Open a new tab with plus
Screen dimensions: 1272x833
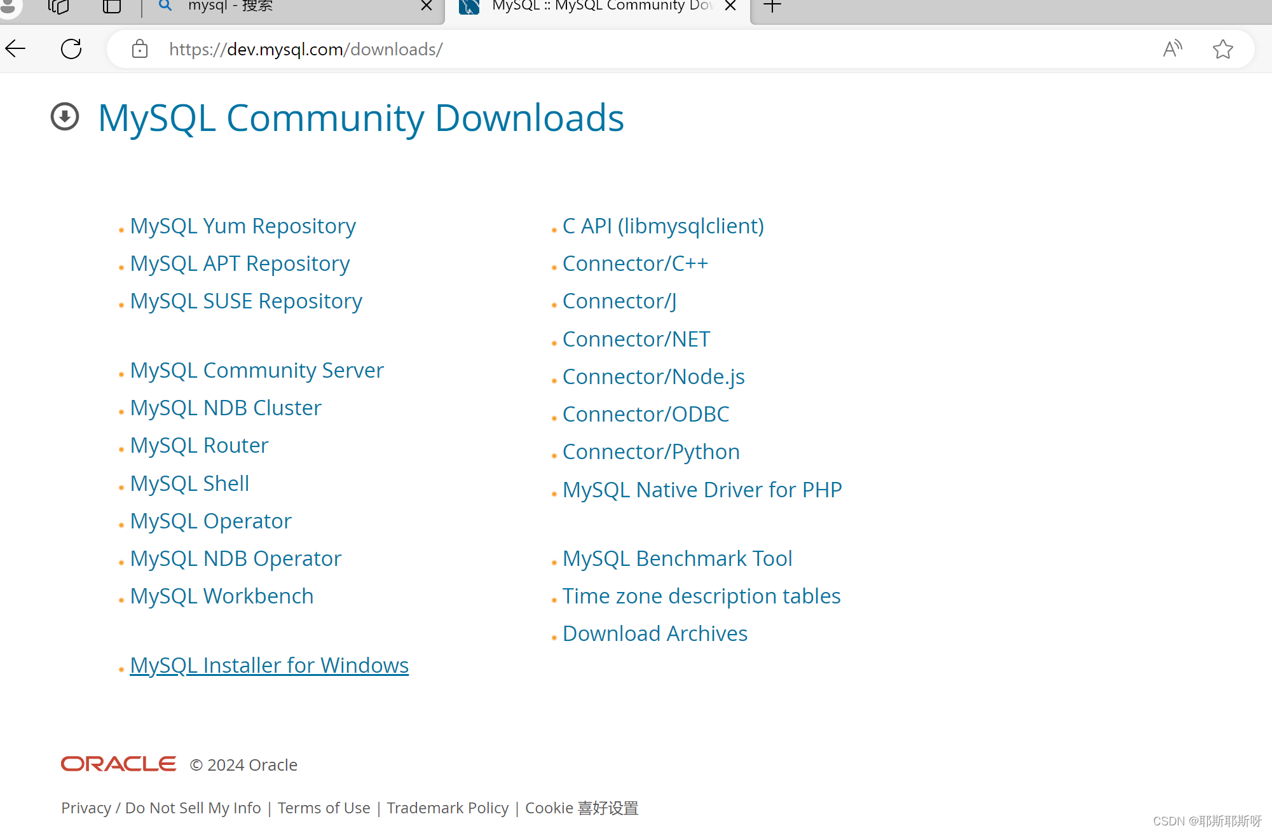tap(772, 6)
